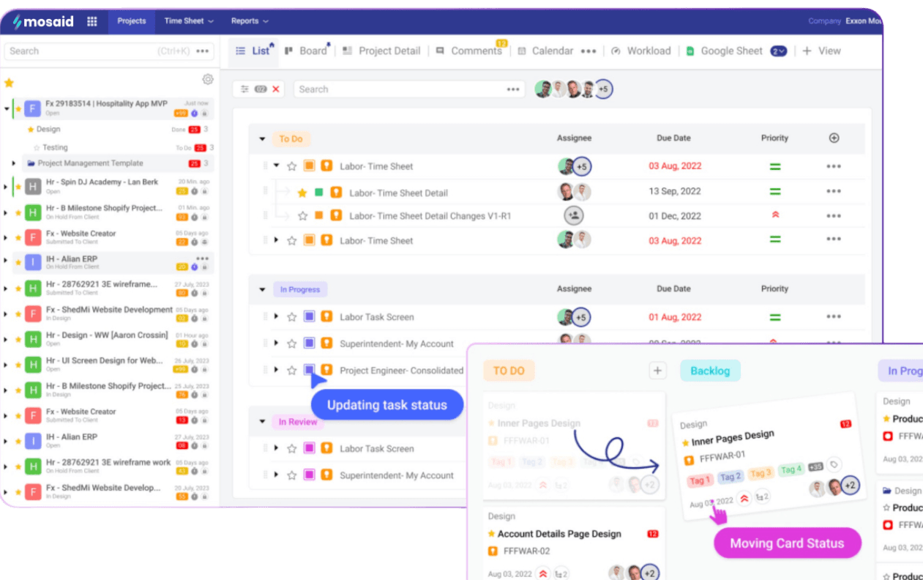Open the apps grid icon beside mosaid logo
The image size is (923, 580).
point(92,21)
